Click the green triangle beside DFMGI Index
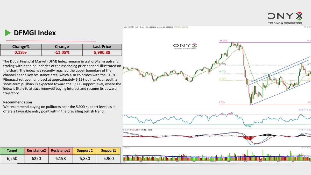This screenshot has width=311, height=175. tap(7, 33)
